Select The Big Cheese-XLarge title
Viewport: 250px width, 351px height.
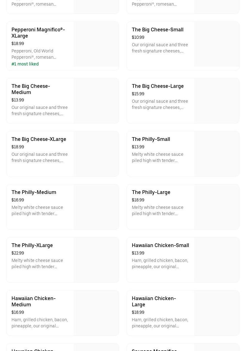coord(39,139)
